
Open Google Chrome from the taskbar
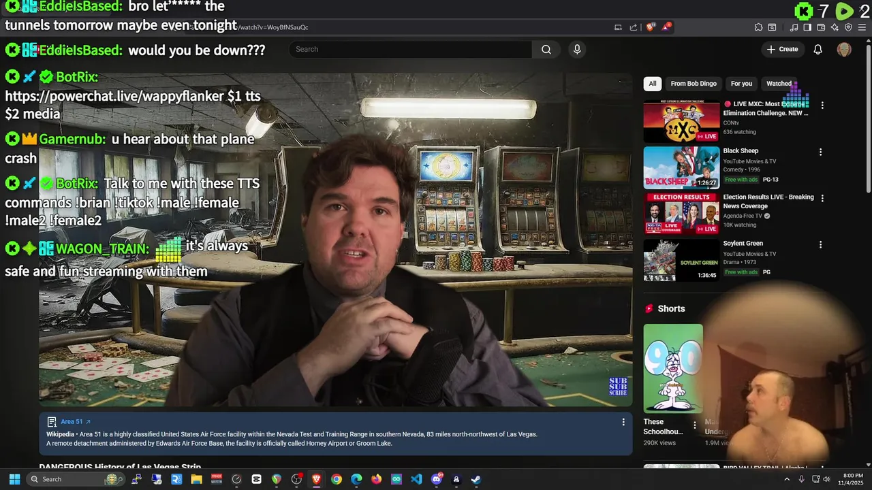(337, 479)
